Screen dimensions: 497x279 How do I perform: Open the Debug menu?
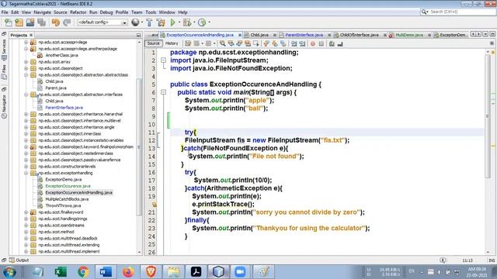106,12
